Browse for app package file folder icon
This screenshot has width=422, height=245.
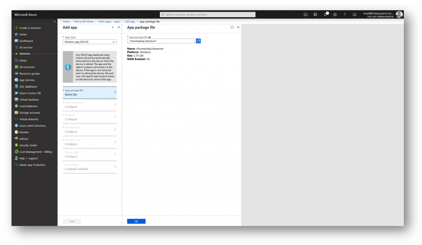[198, 41]
